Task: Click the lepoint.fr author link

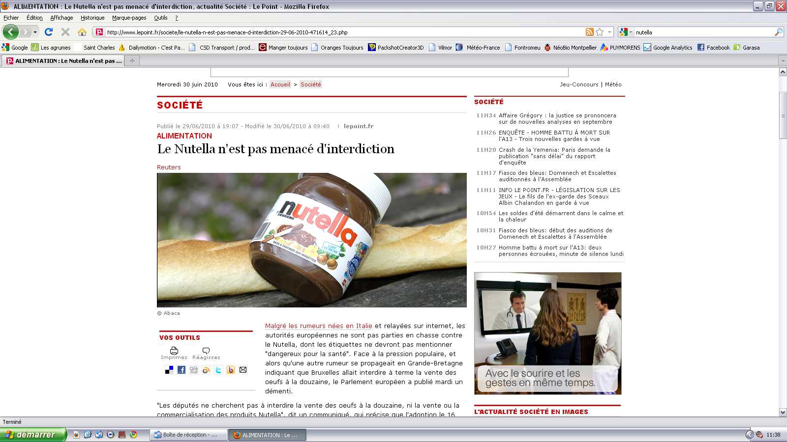Action: click(359, 126)
